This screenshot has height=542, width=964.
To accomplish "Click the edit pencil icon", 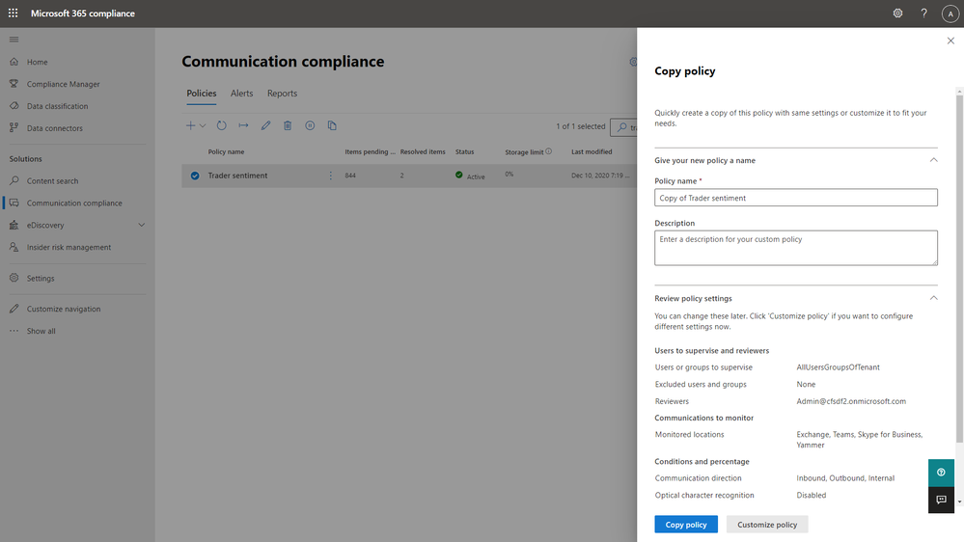I will [x=265, y=125].
